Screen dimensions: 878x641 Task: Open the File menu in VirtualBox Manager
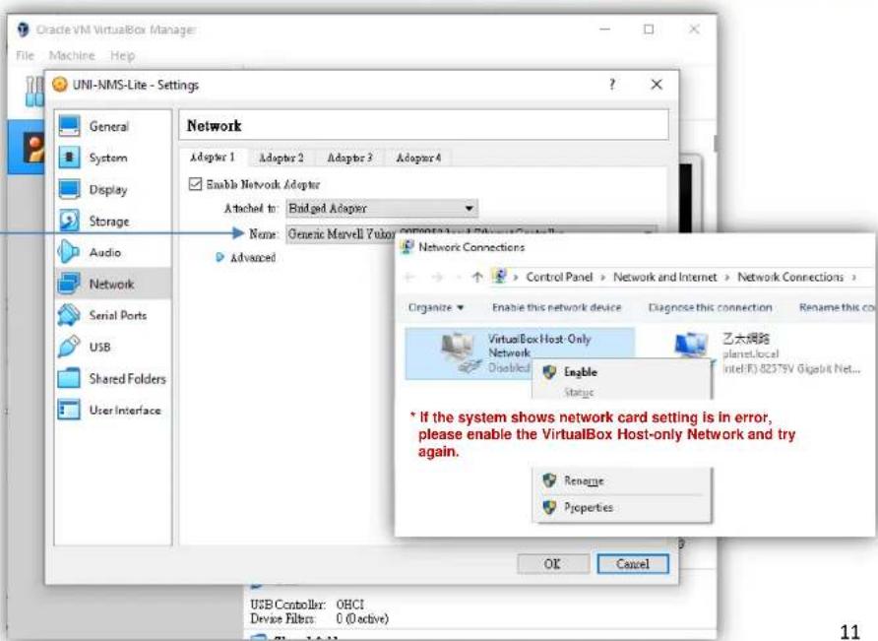coord(26,55)
